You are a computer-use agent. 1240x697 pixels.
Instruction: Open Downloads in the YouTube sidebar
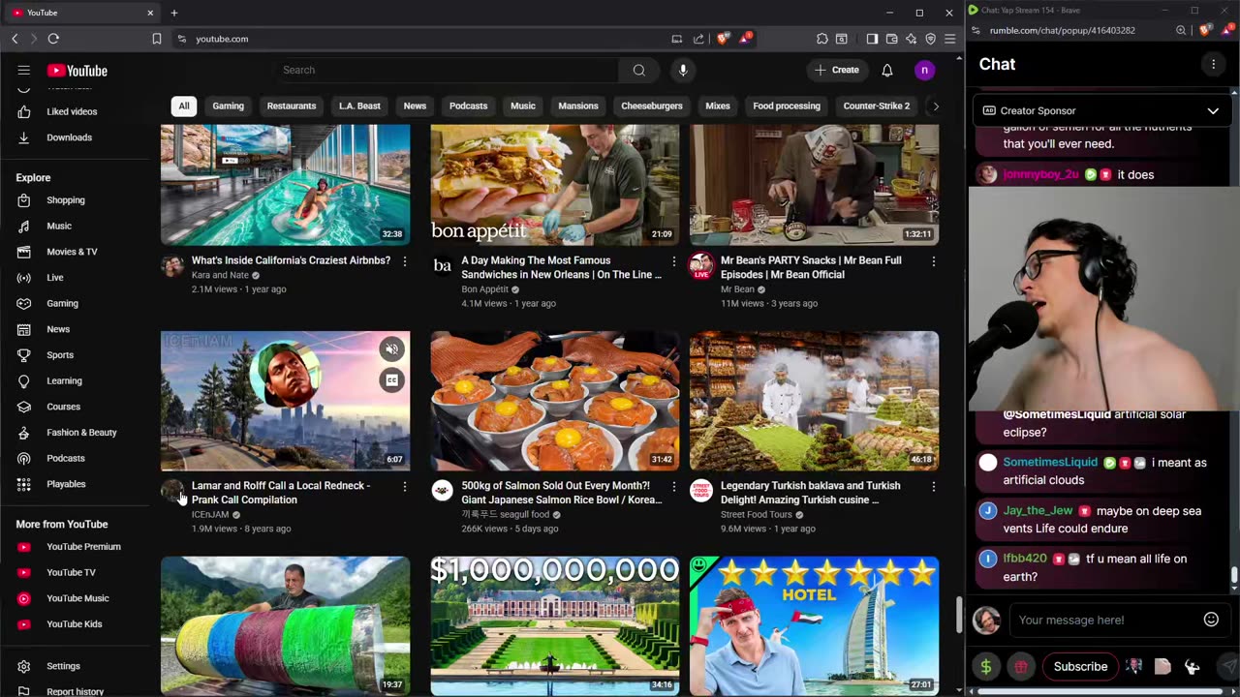[x=69, y=137]
